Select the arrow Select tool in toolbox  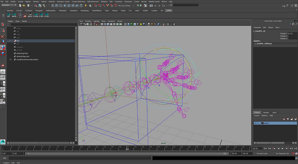[x=3, y=25]
